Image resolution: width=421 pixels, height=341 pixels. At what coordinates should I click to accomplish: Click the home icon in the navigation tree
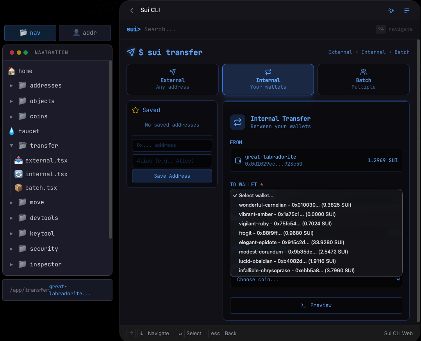pos(12,71)
